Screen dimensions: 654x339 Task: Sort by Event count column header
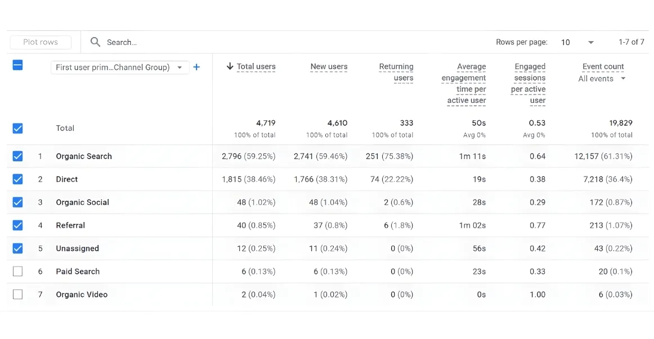(x=603, y=67)
